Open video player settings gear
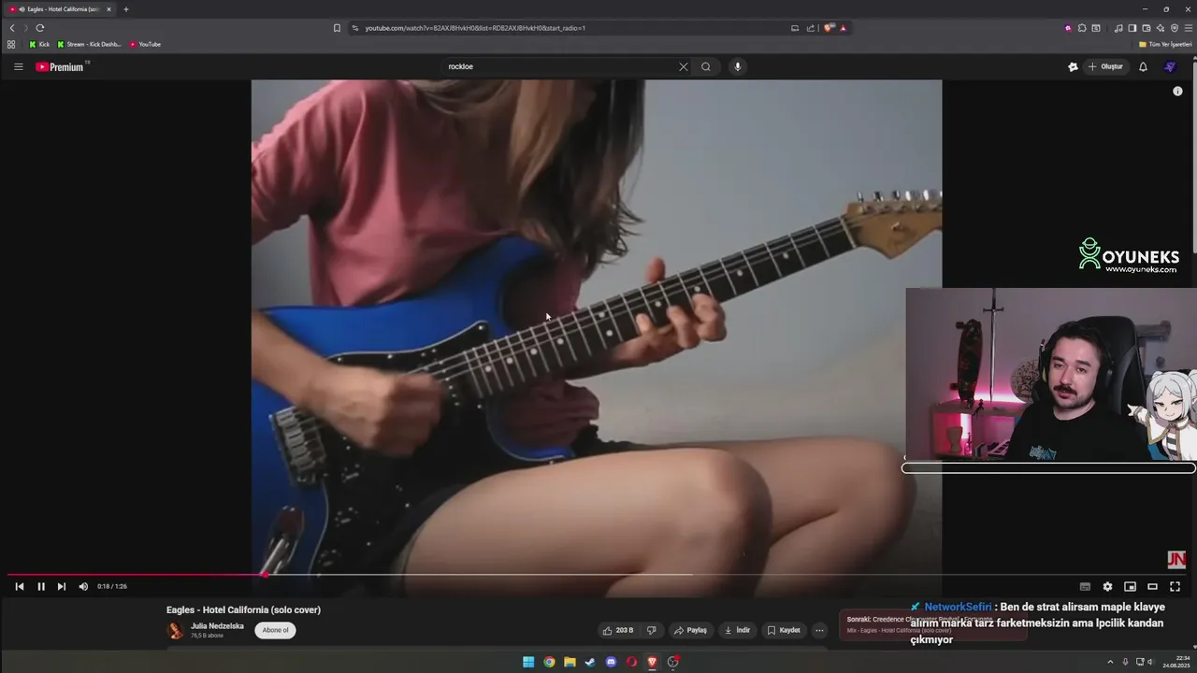Image resolution: width=1197 pixels, height=673 pixels. [1107, 586]
